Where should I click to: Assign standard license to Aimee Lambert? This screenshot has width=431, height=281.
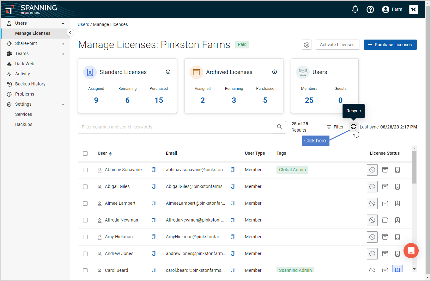point(398,203)
